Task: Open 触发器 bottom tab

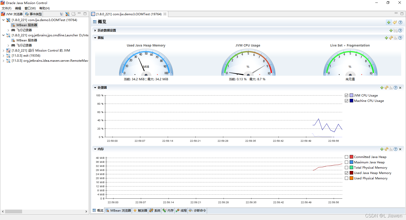Action: [140, 211]
